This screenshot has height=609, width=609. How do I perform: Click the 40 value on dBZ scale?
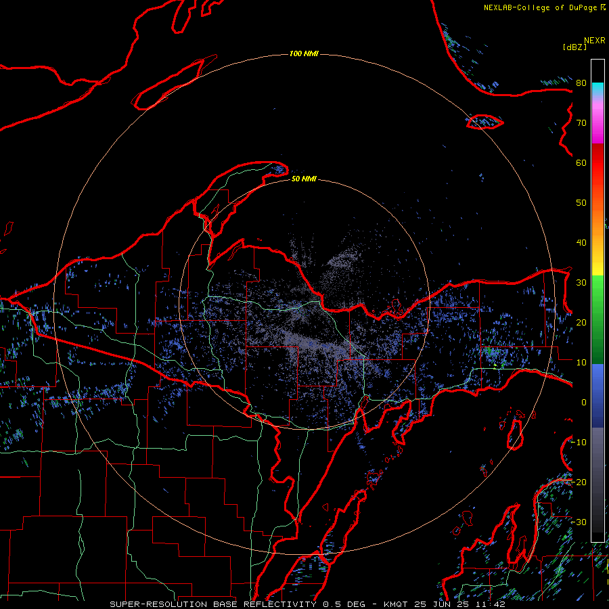(x=581, y=243)
